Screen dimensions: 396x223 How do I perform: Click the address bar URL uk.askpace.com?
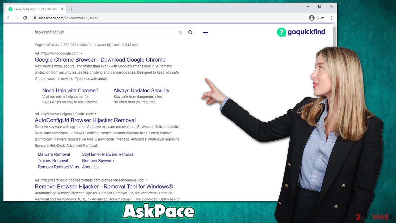click(68, 18)
